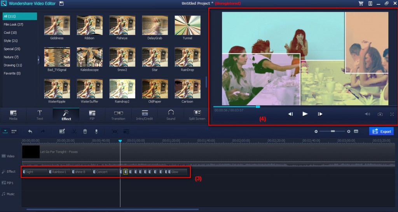This screenshot has width=398, height=212.
Task: Select the Rainbow1 effect clip on timeline
Action: [x=59, y=172]
